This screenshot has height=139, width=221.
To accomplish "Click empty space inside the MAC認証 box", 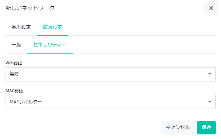I will pyautogui.click(x=124, y=102).
